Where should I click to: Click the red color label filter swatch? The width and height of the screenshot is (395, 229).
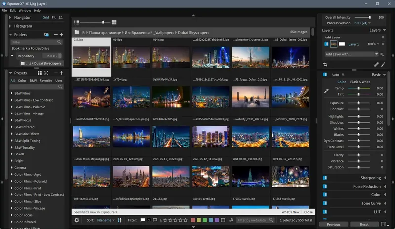tap(192, 220)
